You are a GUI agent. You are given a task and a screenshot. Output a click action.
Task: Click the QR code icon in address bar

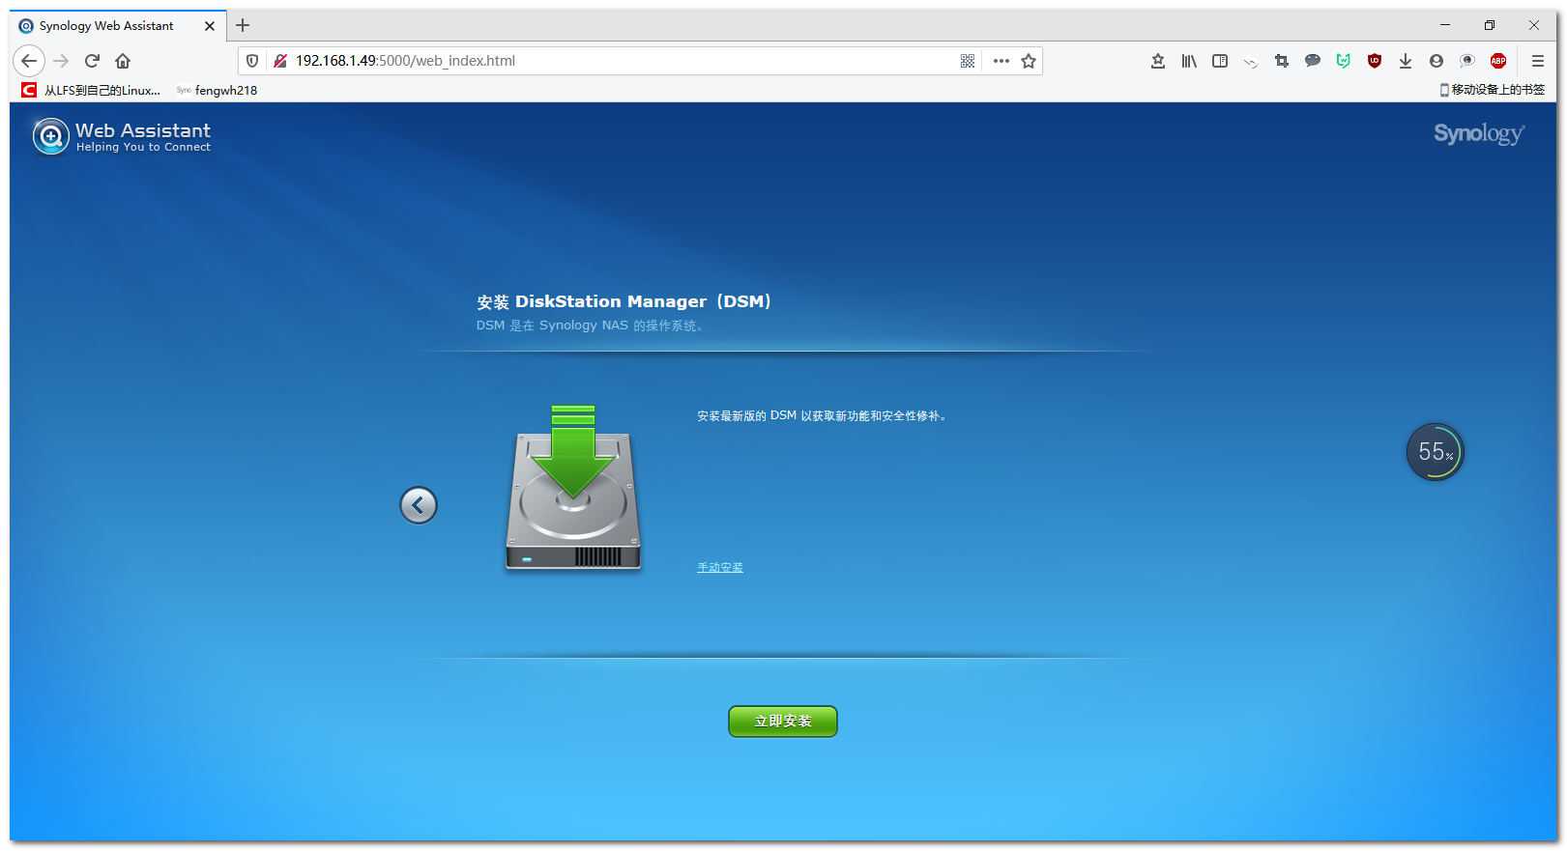click(x=968, y=61)
